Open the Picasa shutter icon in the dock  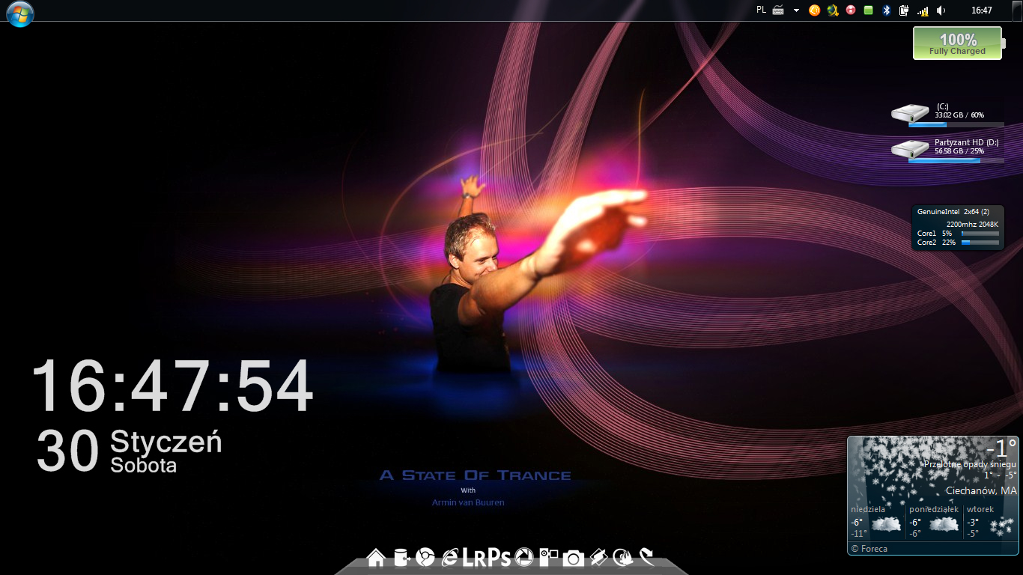(x=524, y=557)
